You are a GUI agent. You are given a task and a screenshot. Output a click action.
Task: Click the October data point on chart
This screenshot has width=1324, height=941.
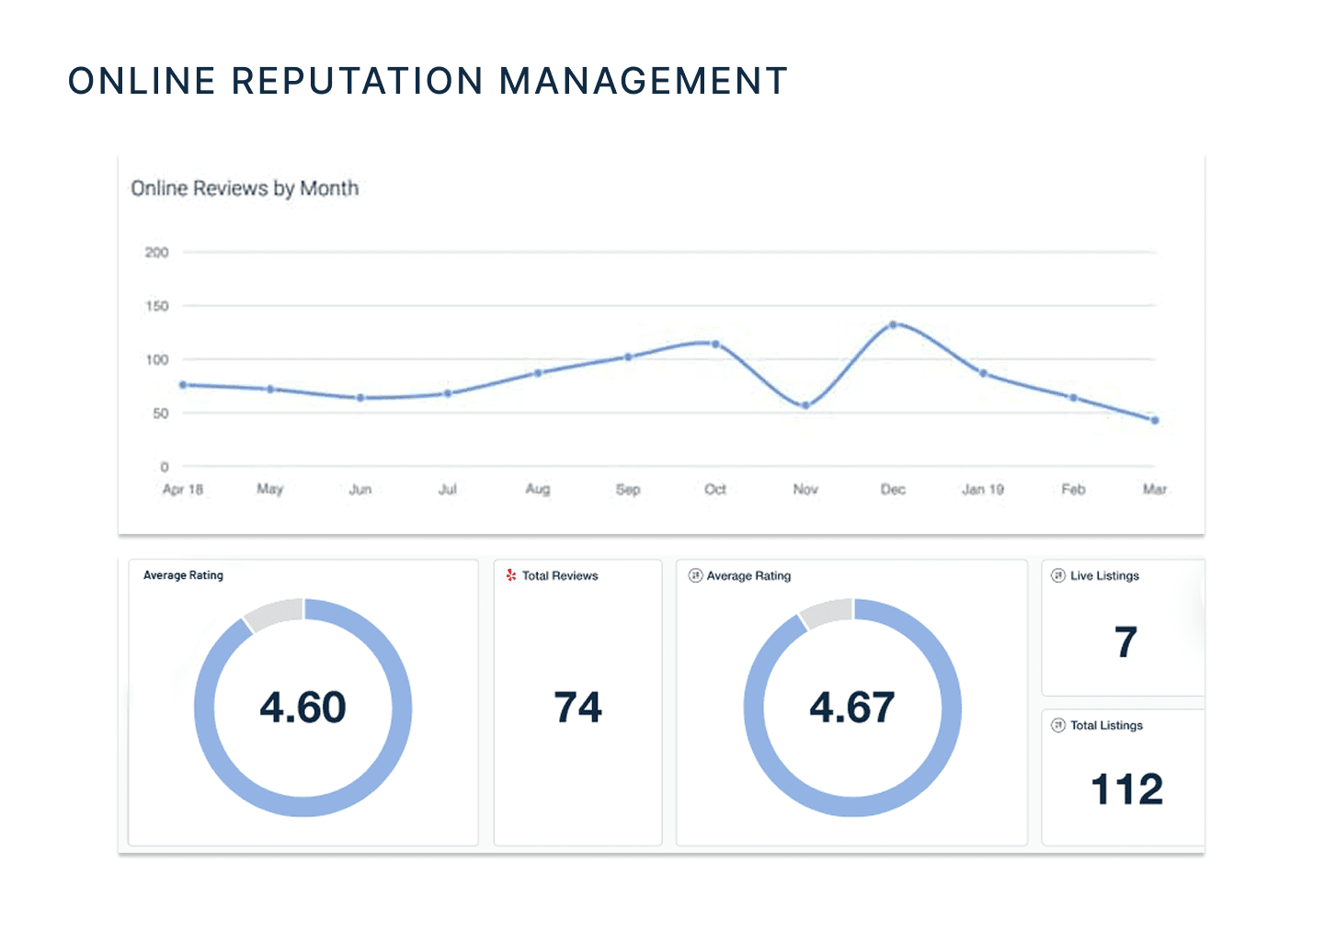(x=715, y=344)
